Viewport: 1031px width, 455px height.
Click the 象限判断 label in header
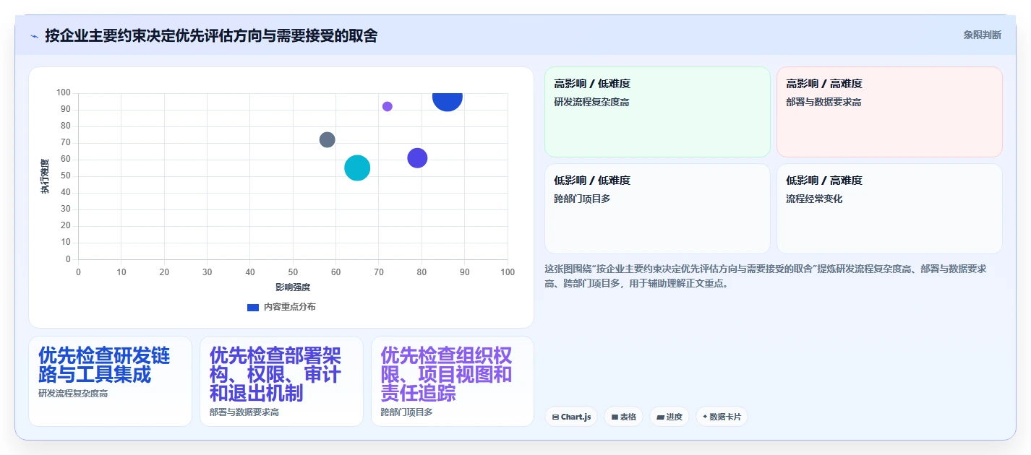pyautogui.click(x=982, y=35)
